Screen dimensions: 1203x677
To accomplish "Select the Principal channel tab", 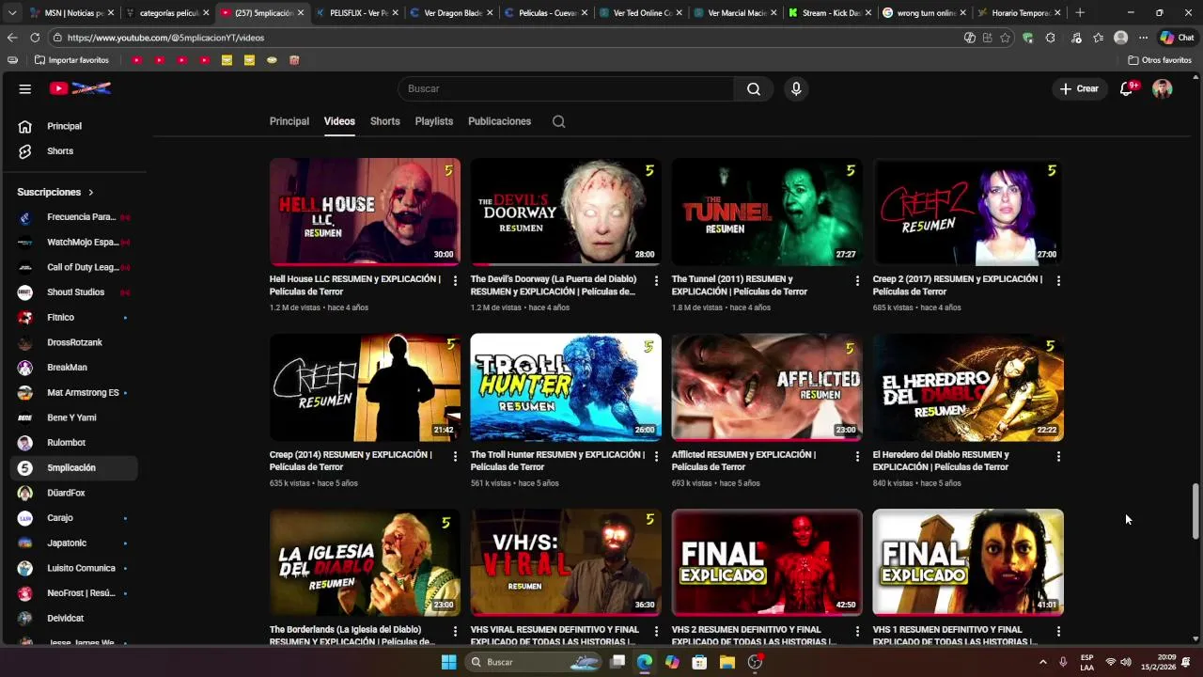I will coord(289,121).
